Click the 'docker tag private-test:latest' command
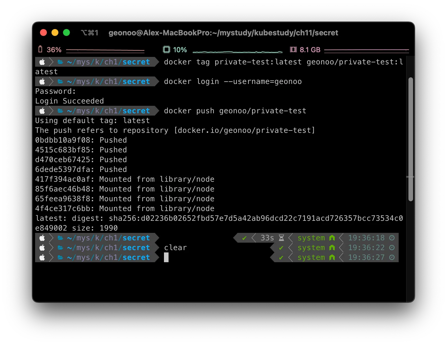Screen dimensions: 447x345 tap(233, 62)
